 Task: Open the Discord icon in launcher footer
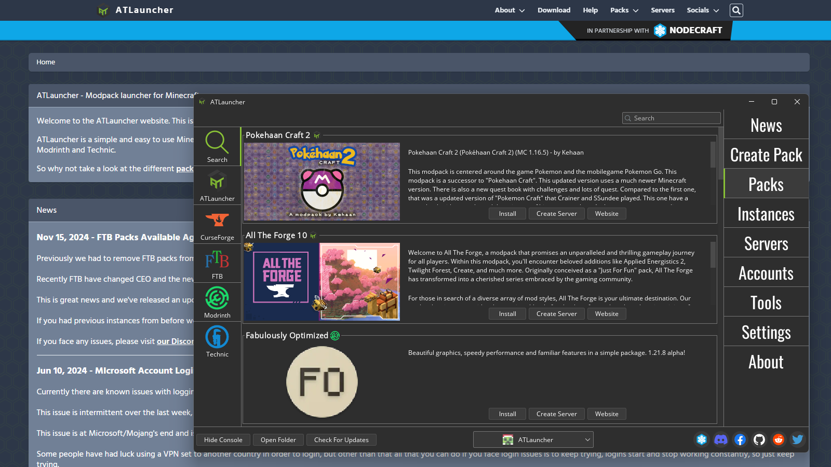[x=721, y=439]
